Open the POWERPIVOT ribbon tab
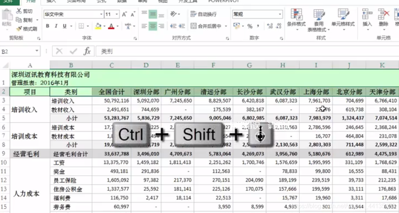The width and height of the screenshot is (399, 213). 224,1
